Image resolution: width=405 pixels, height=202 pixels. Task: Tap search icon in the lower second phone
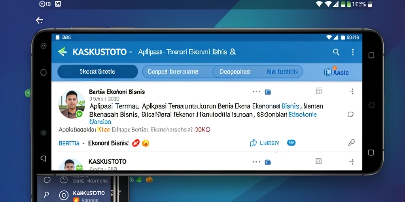pyautogui.click(x=47, y=194)
